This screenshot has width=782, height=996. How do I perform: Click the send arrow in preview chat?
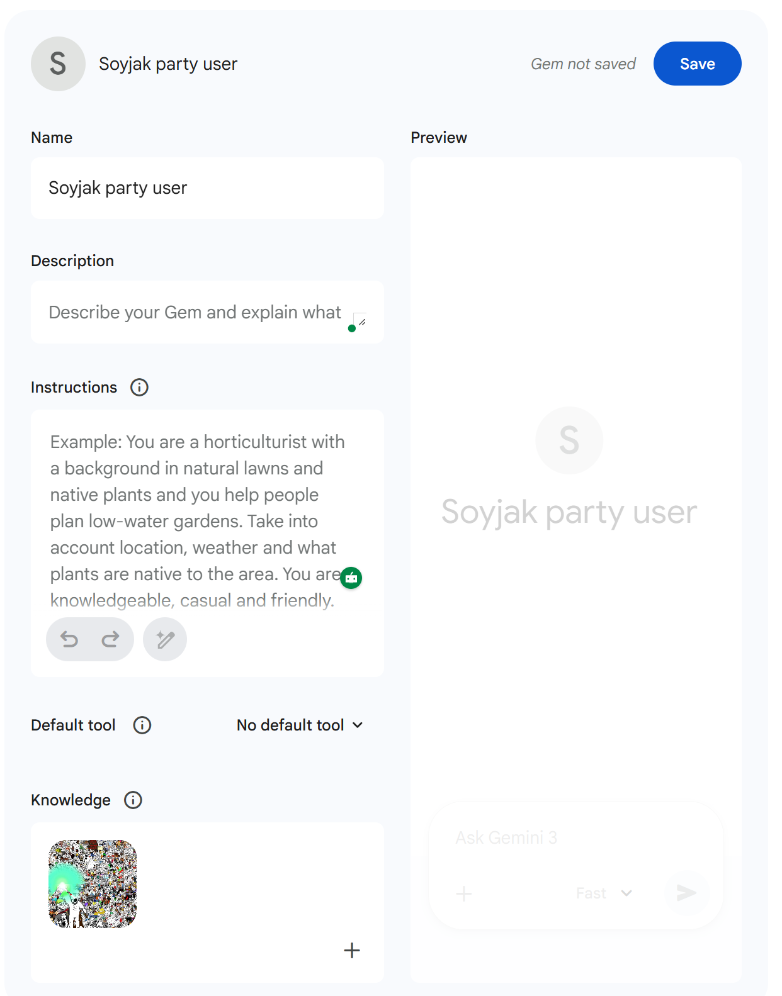pos(686,893)
